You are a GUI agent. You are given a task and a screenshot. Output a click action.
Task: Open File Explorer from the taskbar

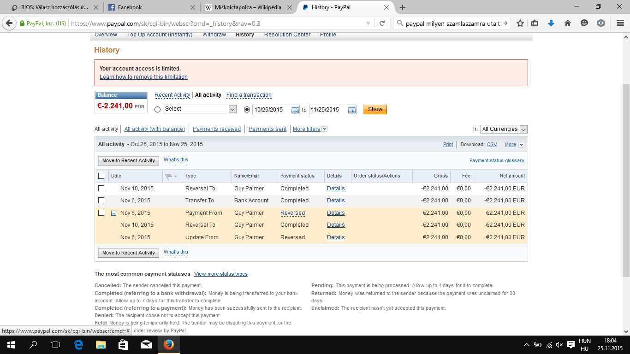(x=101, y=344)
